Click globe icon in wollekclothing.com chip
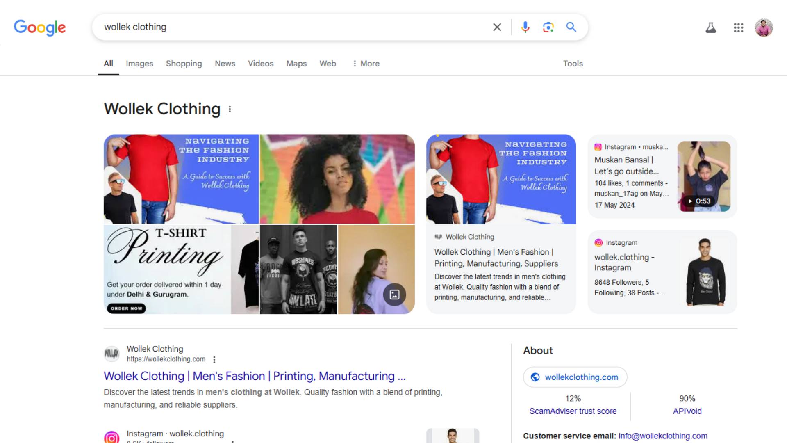Viewport: 787px width, 443px height. 535,377
